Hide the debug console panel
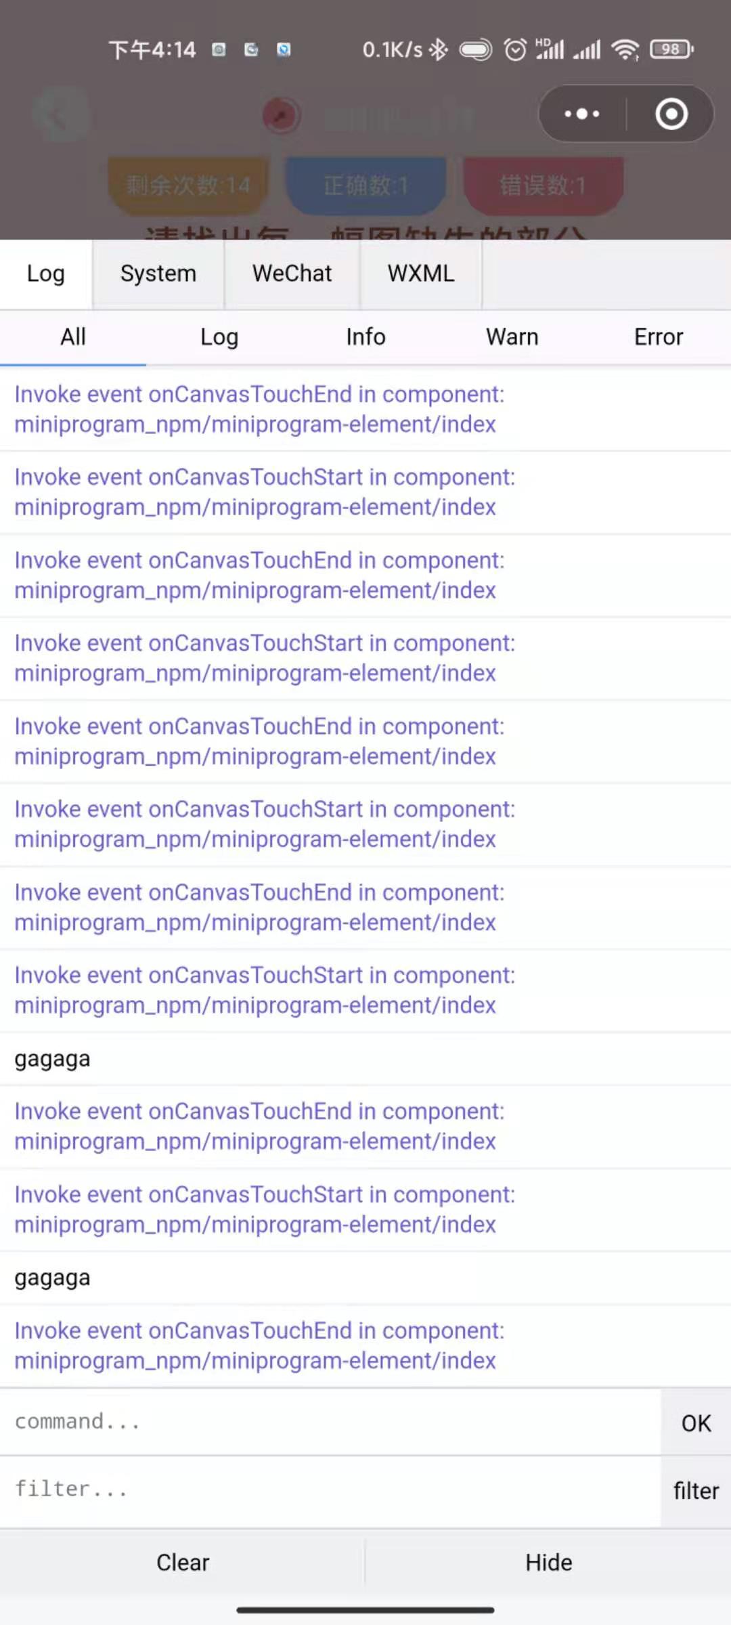The image size is (731, 1625). pos(548,1562)
